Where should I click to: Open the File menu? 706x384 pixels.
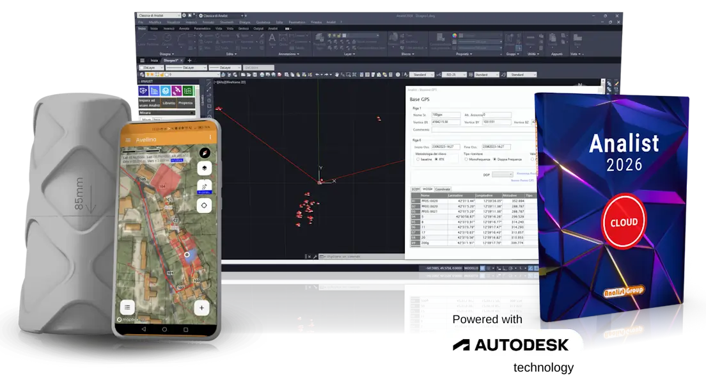coord(141,22)
